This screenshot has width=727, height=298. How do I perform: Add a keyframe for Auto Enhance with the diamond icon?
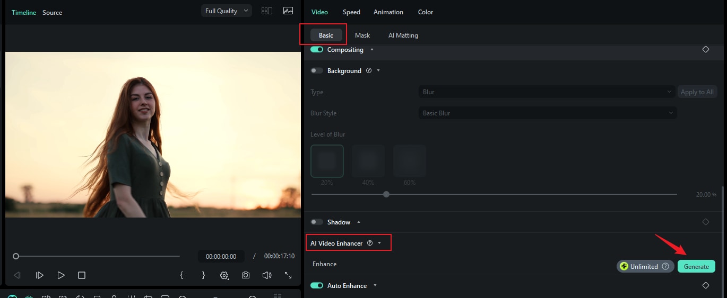pos(706,285)
